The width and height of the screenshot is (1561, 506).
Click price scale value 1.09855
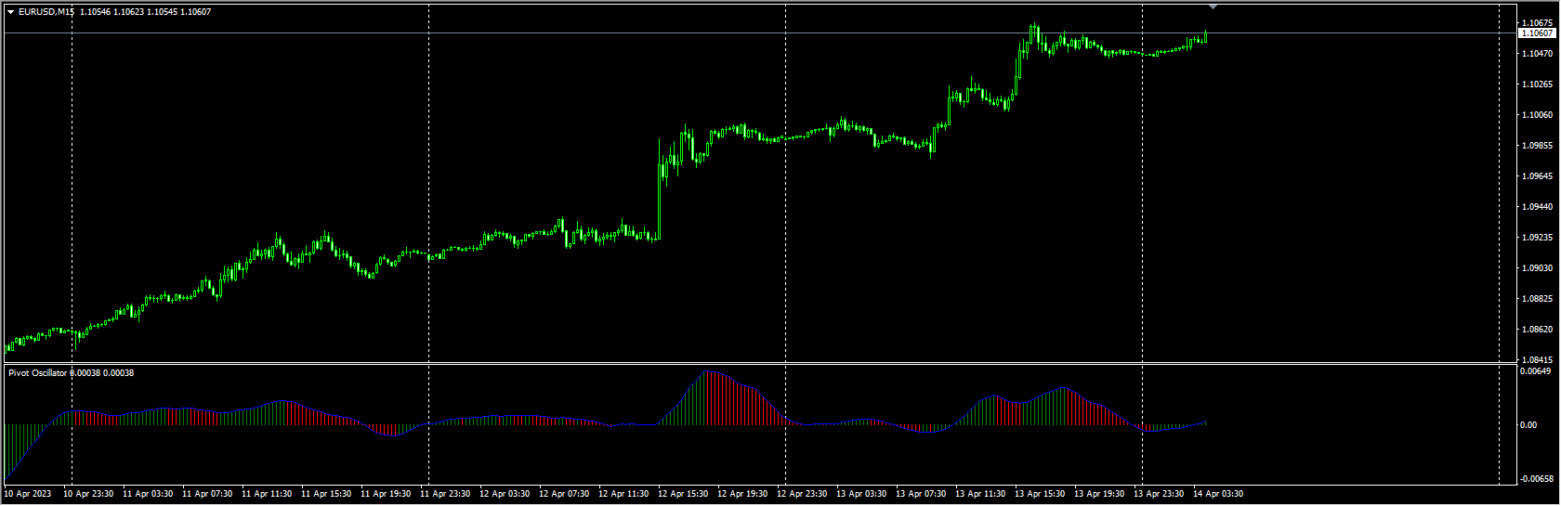[1537, 146]
